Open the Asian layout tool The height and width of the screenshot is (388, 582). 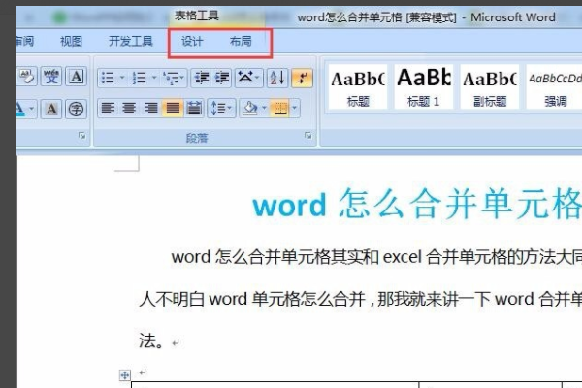point(245,78)
